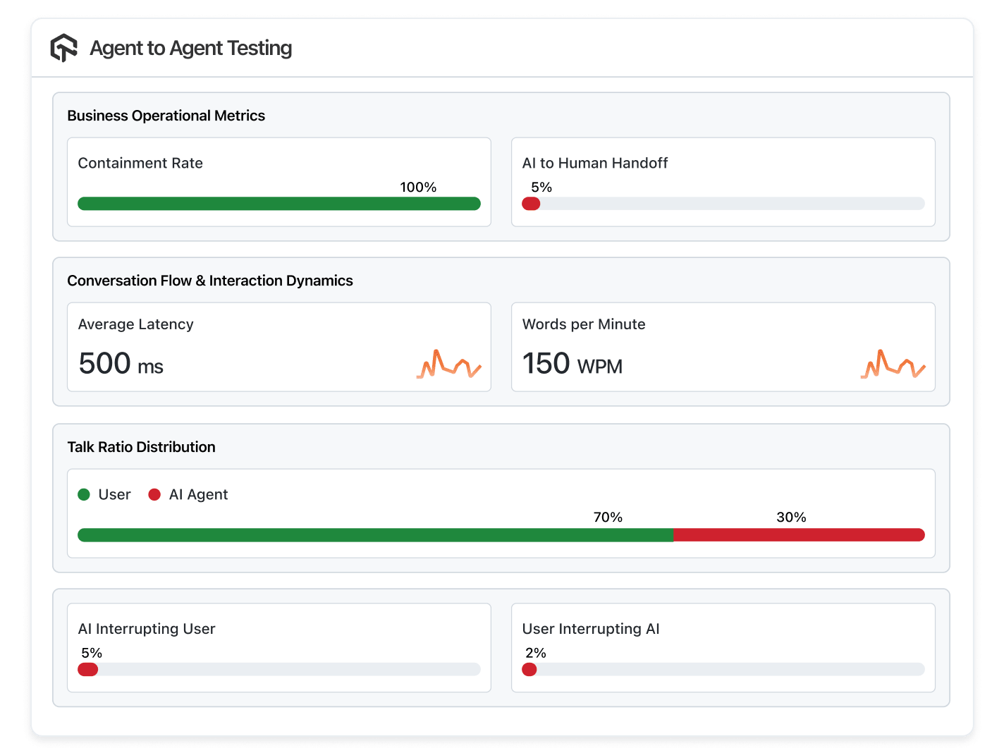Click the Average Latency card
The height and width of the screenshot is (753, 1004).
(278, 346)
